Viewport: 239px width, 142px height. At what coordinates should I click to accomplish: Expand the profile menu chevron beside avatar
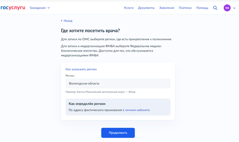(234, 8)
